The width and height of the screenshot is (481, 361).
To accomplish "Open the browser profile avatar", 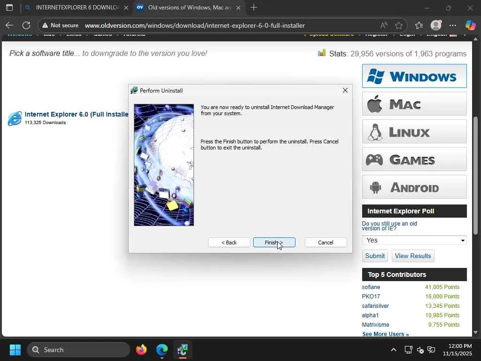I will point(436,25).
